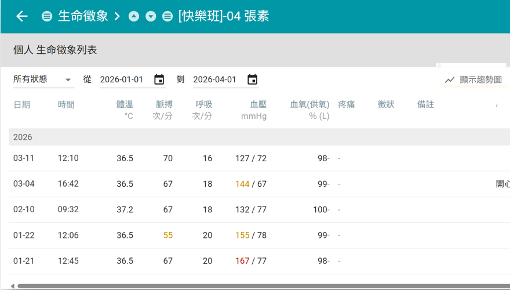Viewport: 510px width, 290px height.
Task: Select next resident with down arrow circle
Action: coord(151,16)
